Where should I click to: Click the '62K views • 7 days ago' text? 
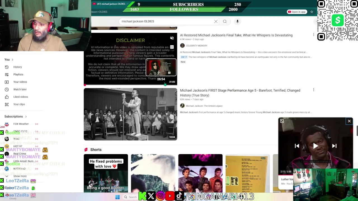(x=192, y=99)
